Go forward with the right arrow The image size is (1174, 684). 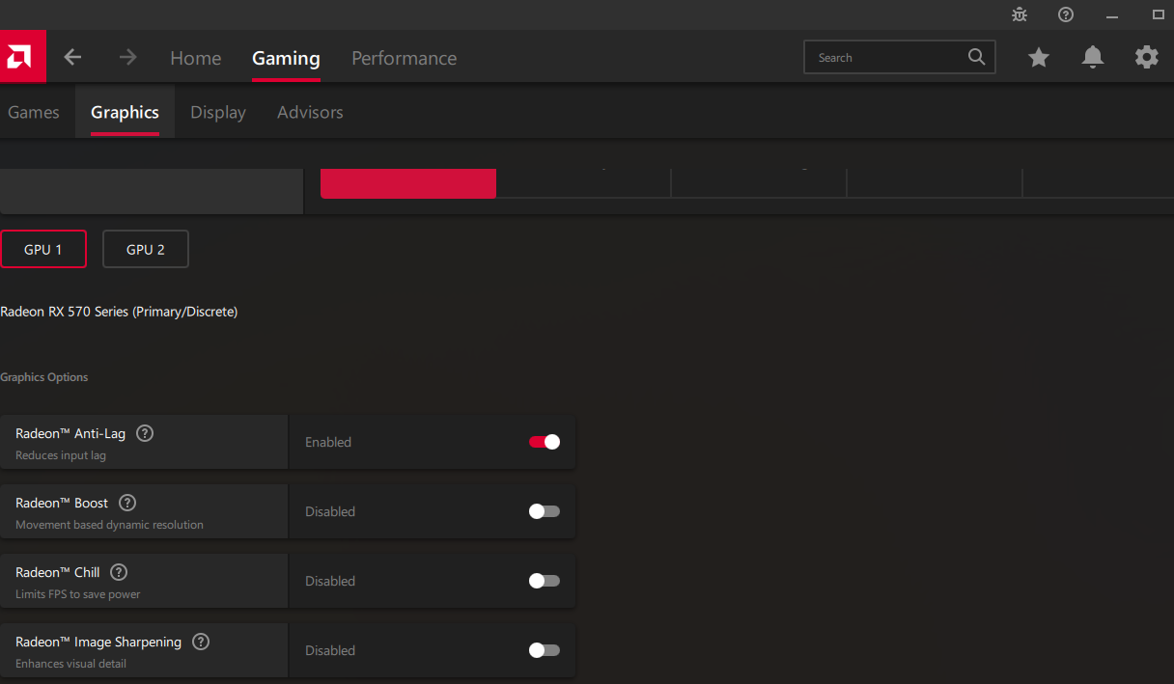coord(127,58)
